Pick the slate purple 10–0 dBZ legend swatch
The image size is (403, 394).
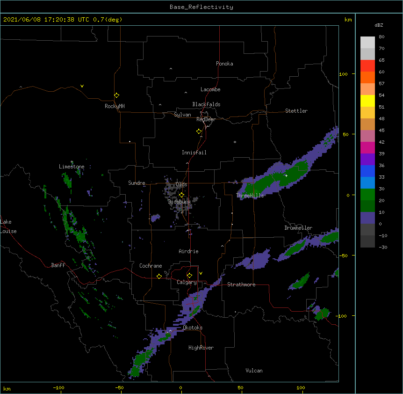(x=367, y=218)
